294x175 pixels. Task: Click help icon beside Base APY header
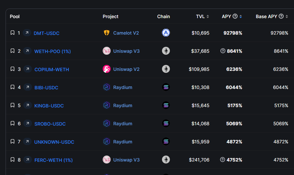(x=281, y=16)
